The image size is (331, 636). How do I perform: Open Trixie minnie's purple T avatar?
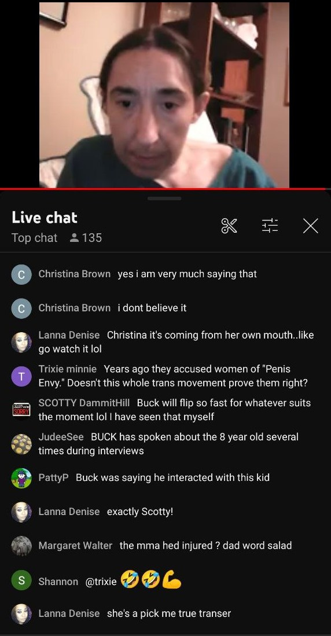point(21,376)
